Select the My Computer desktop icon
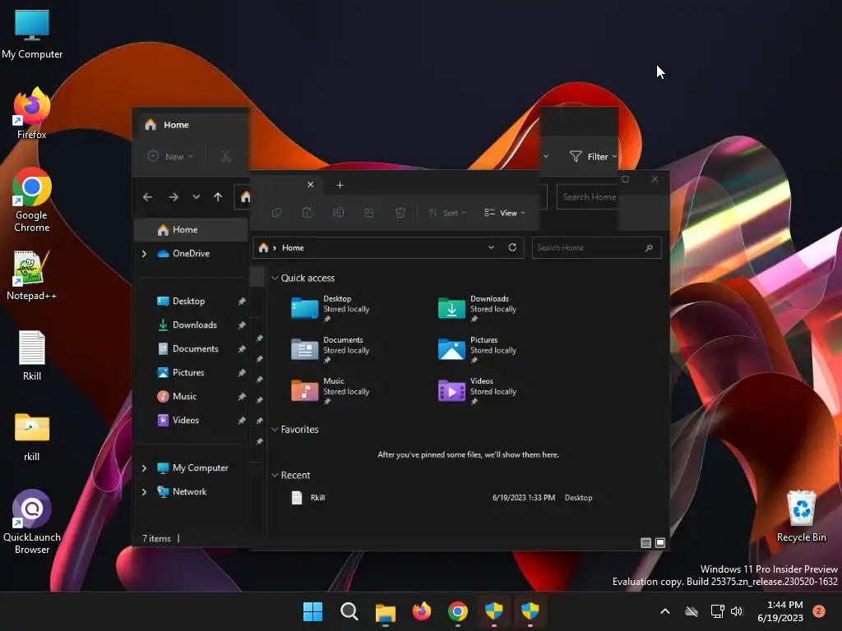Image resolution: width=842 pixels, height=631 pixels. (x=32, y=34)
